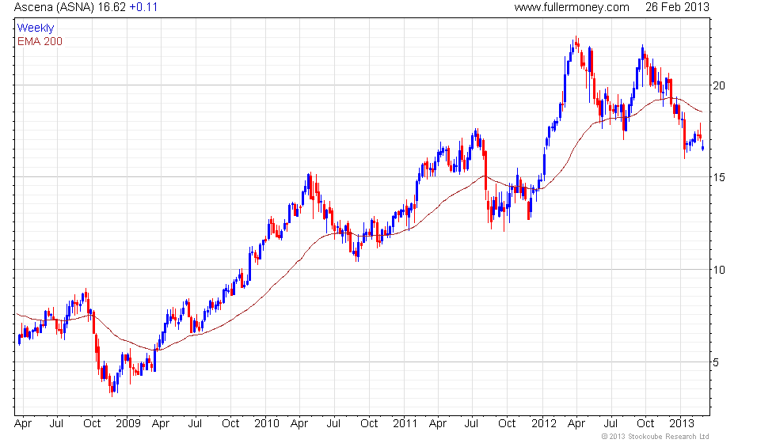Click the 20 price axis label

pos(719,85)
